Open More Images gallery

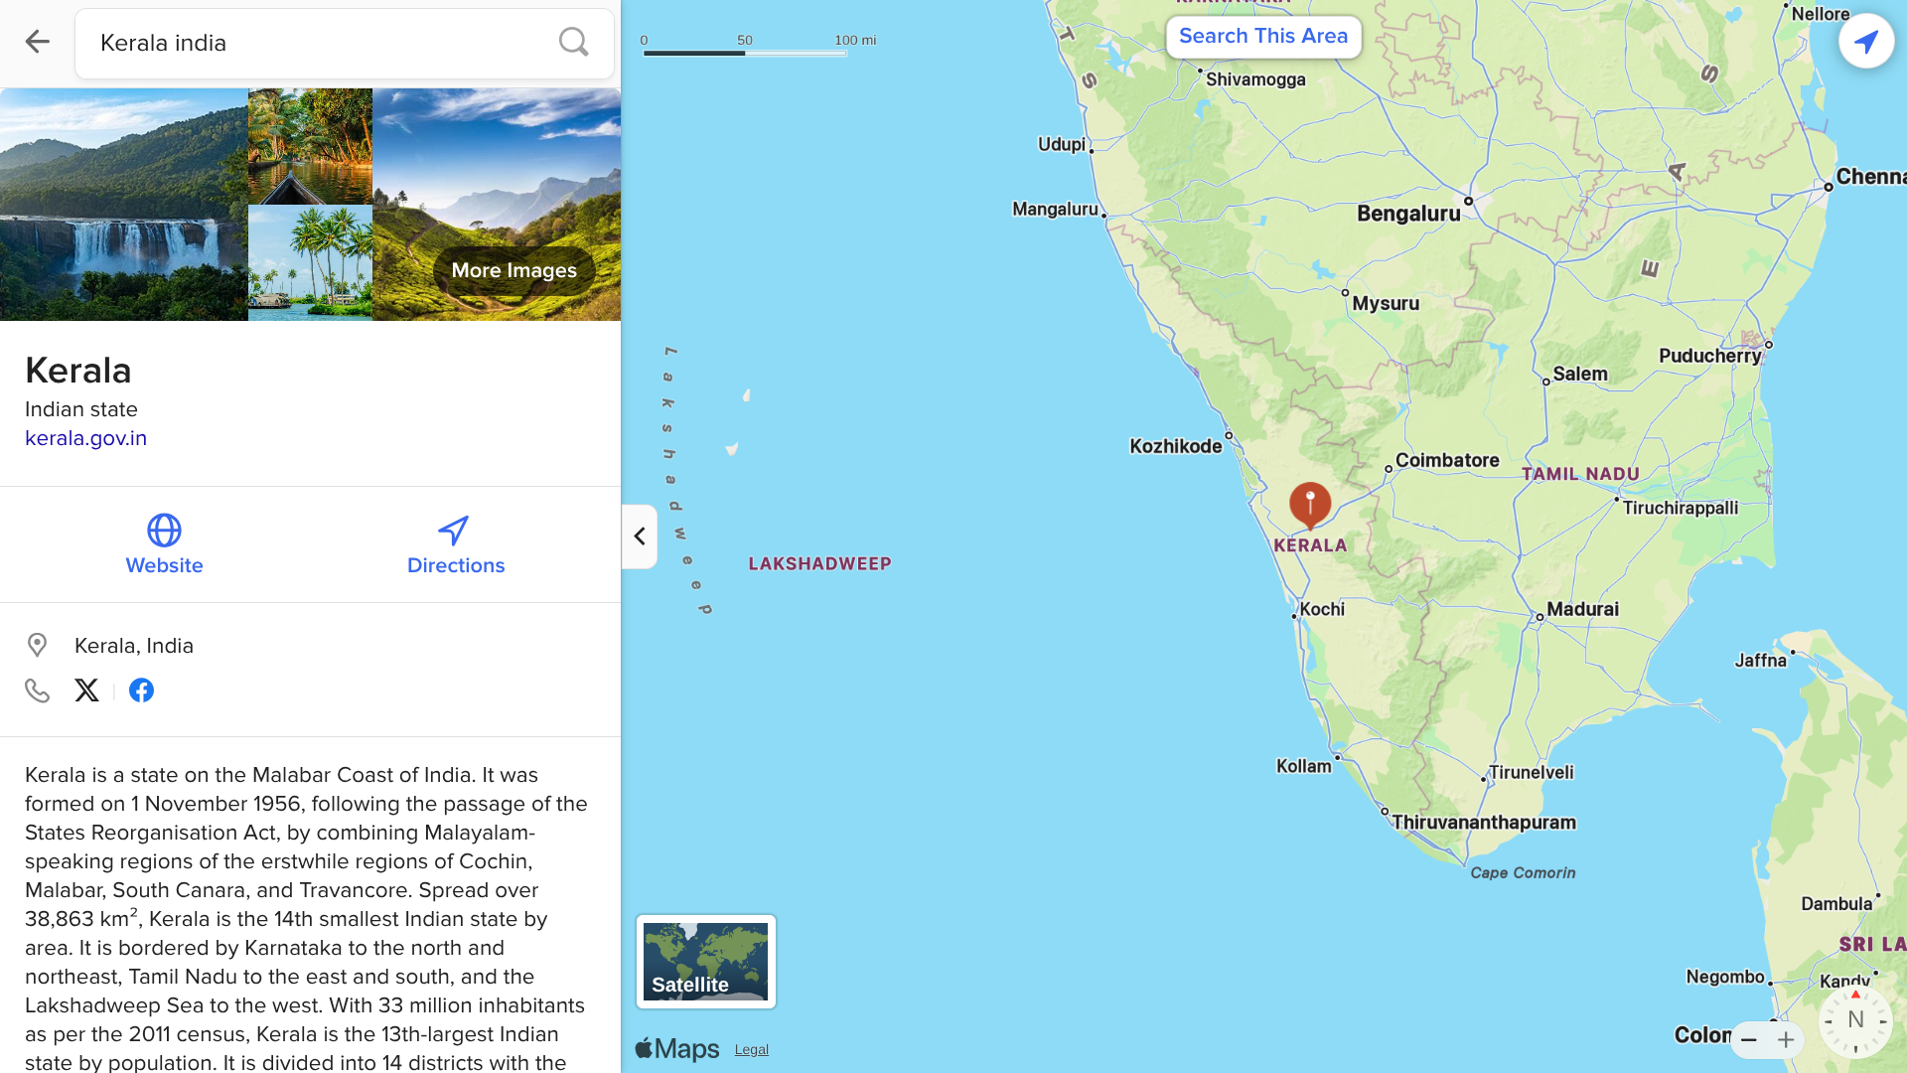[x=513, y=270]
